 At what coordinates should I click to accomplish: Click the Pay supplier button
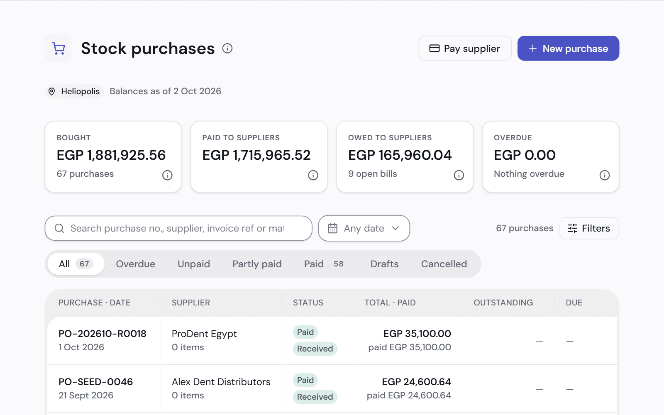465,49
